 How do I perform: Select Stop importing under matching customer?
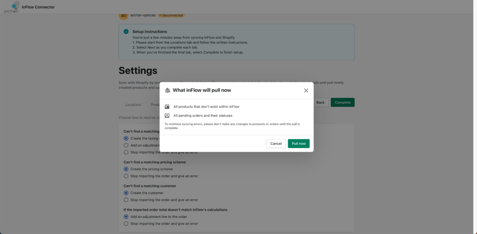point(126,200)
